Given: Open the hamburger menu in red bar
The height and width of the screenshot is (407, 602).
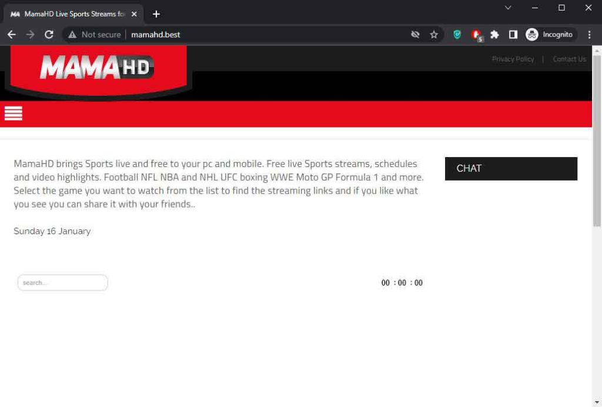Looking at the screenshot, I should click(x=14, y=114).
